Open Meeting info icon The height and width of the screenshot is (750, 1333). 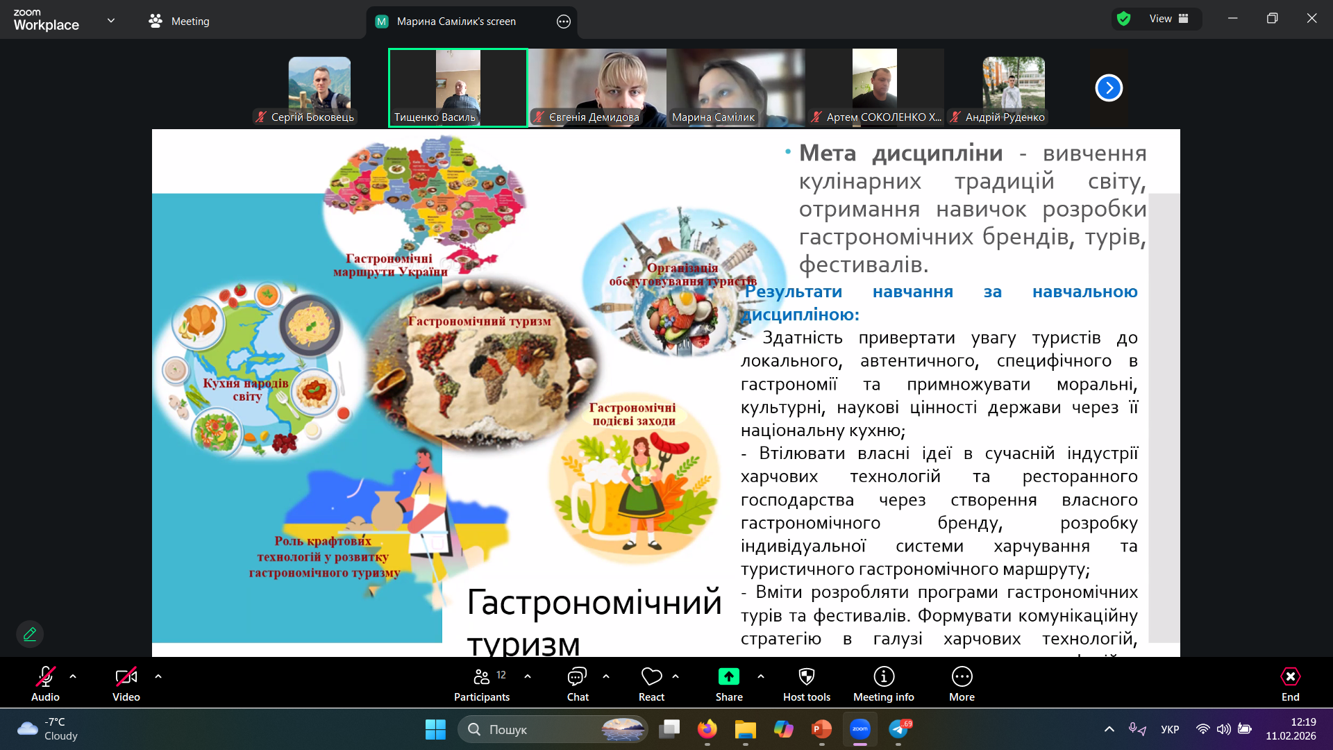pos(883,677)
